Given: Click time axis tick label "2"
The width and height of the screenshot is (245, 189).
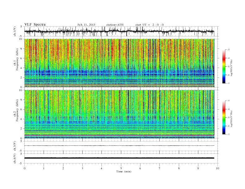Looking at the screenshot, I should click(63, 168).
